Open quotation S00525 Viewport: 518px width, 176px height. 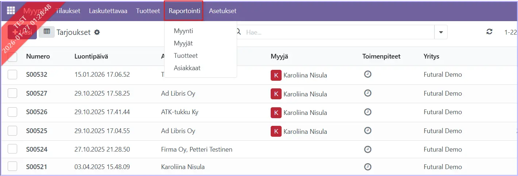36,131
